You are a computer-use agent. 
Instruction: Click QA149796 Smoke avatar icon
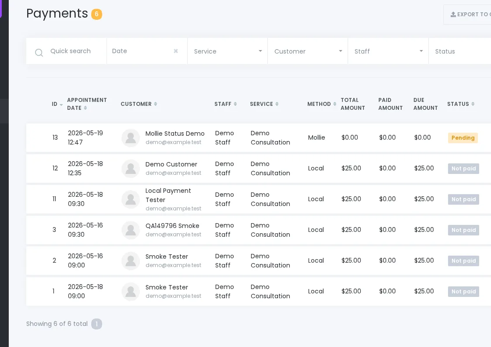click(x=131, y=230)
